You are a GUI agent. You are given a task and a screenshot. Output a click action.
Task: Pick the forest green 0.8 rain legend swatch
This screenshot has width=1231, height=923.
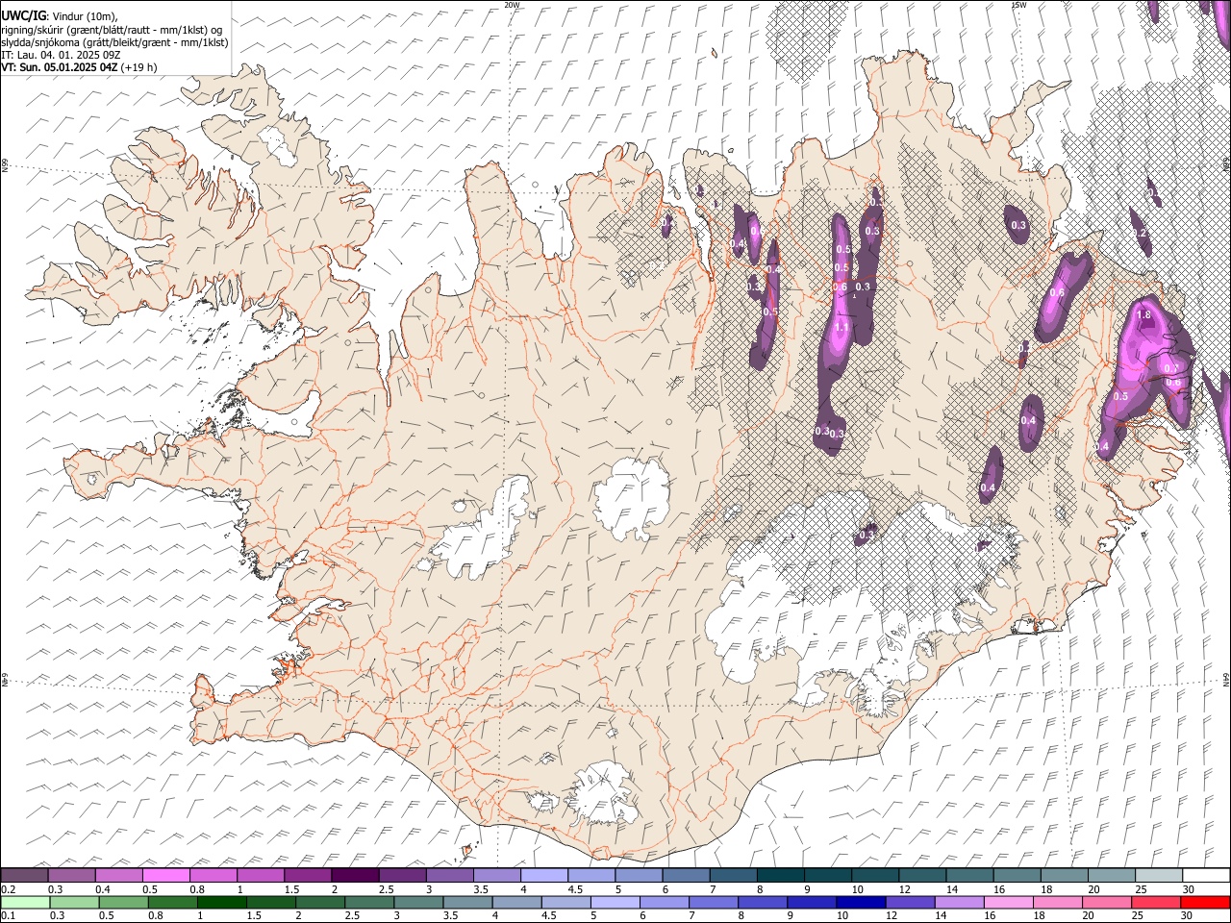pos(173,902)
